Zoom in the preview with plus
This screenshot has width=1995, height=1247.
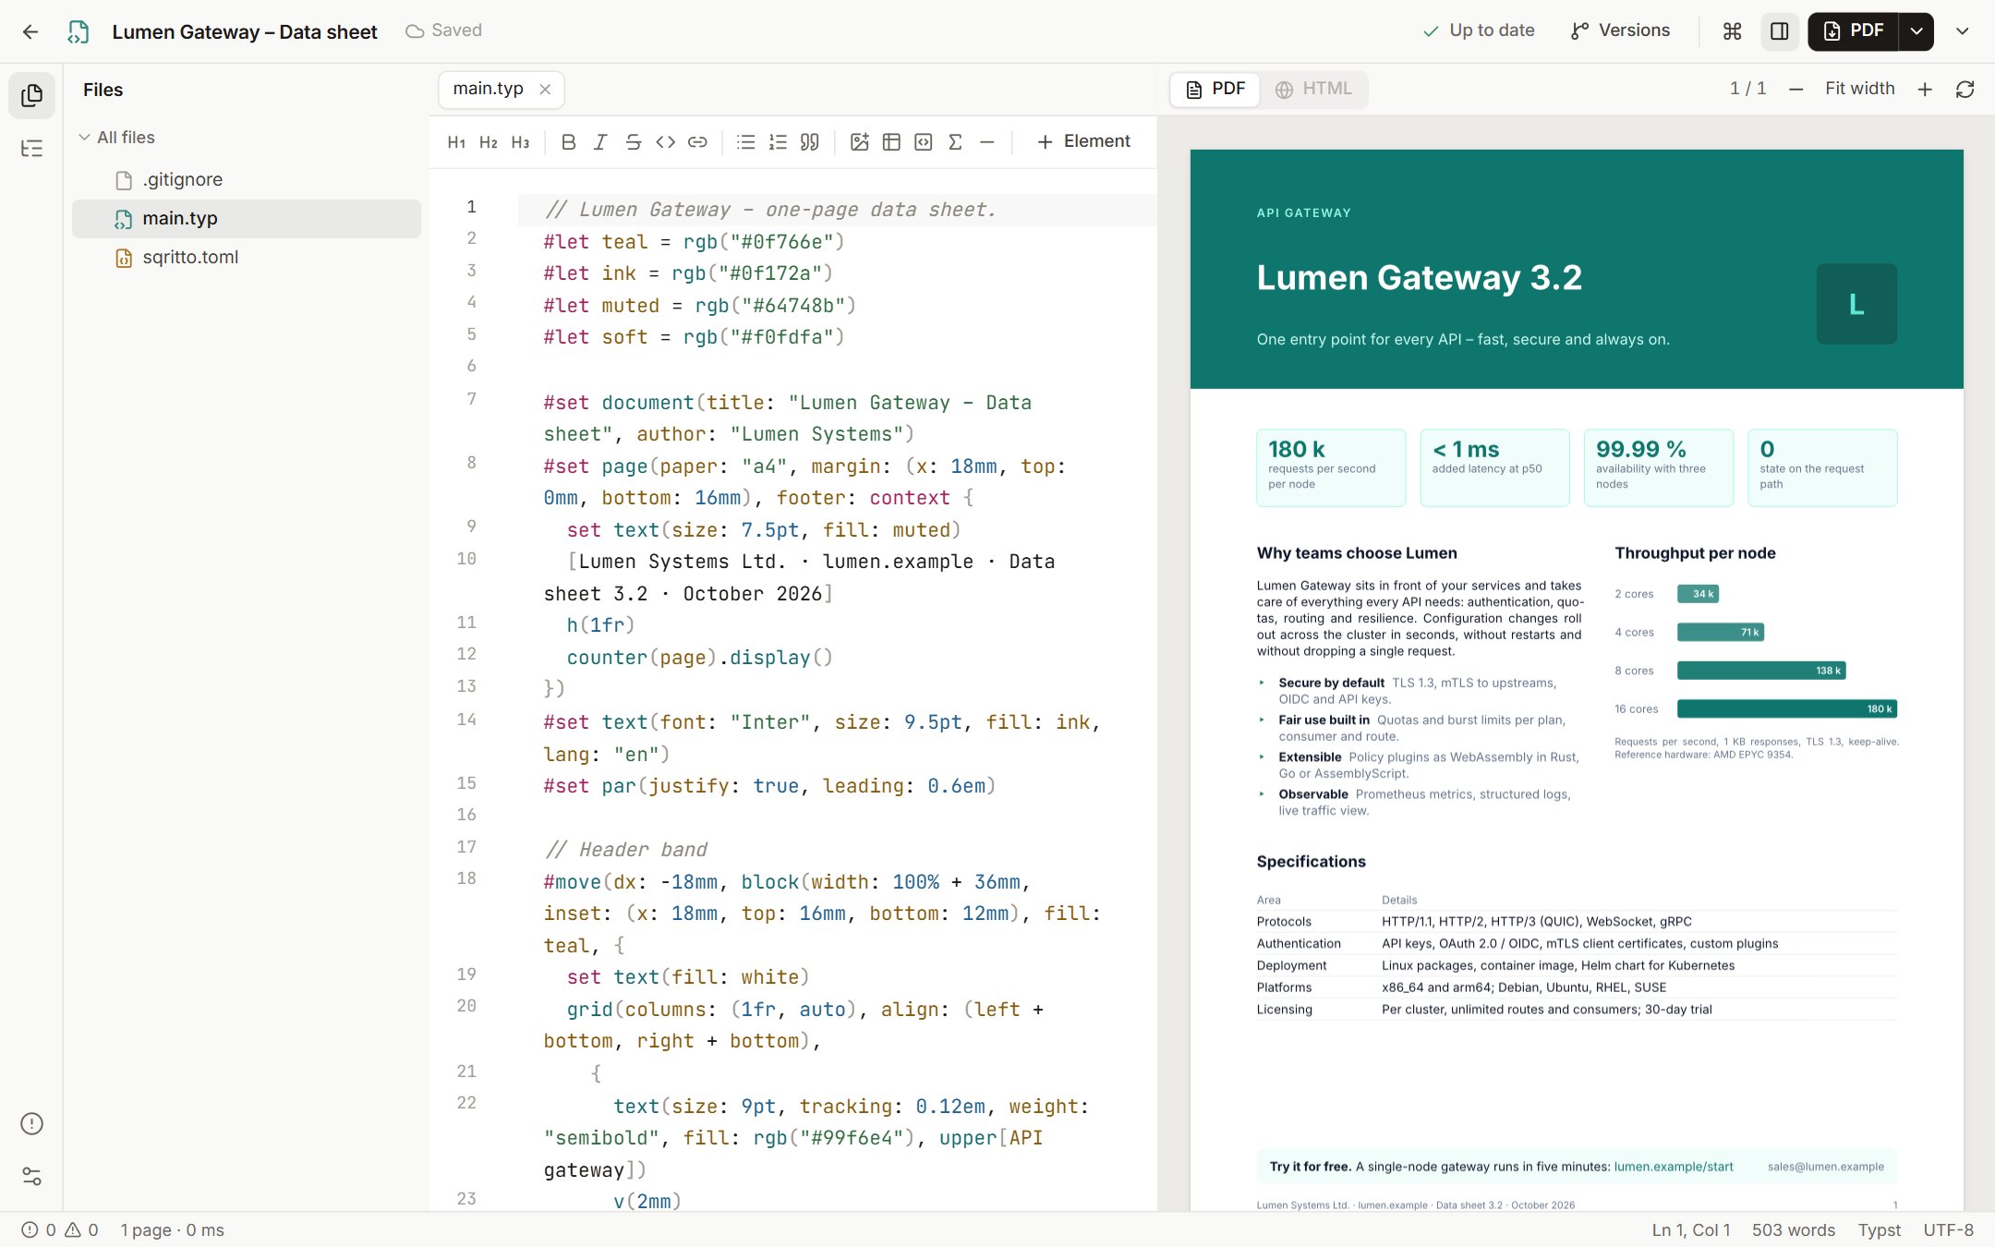[1925, 90]
